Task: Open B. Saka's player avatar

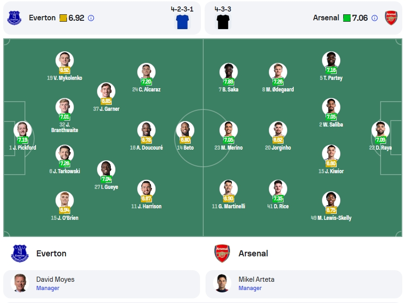Action: click(x=228, y=72)
